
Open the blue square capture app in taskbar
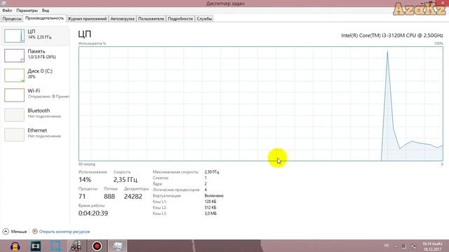[x=55, y=246]
